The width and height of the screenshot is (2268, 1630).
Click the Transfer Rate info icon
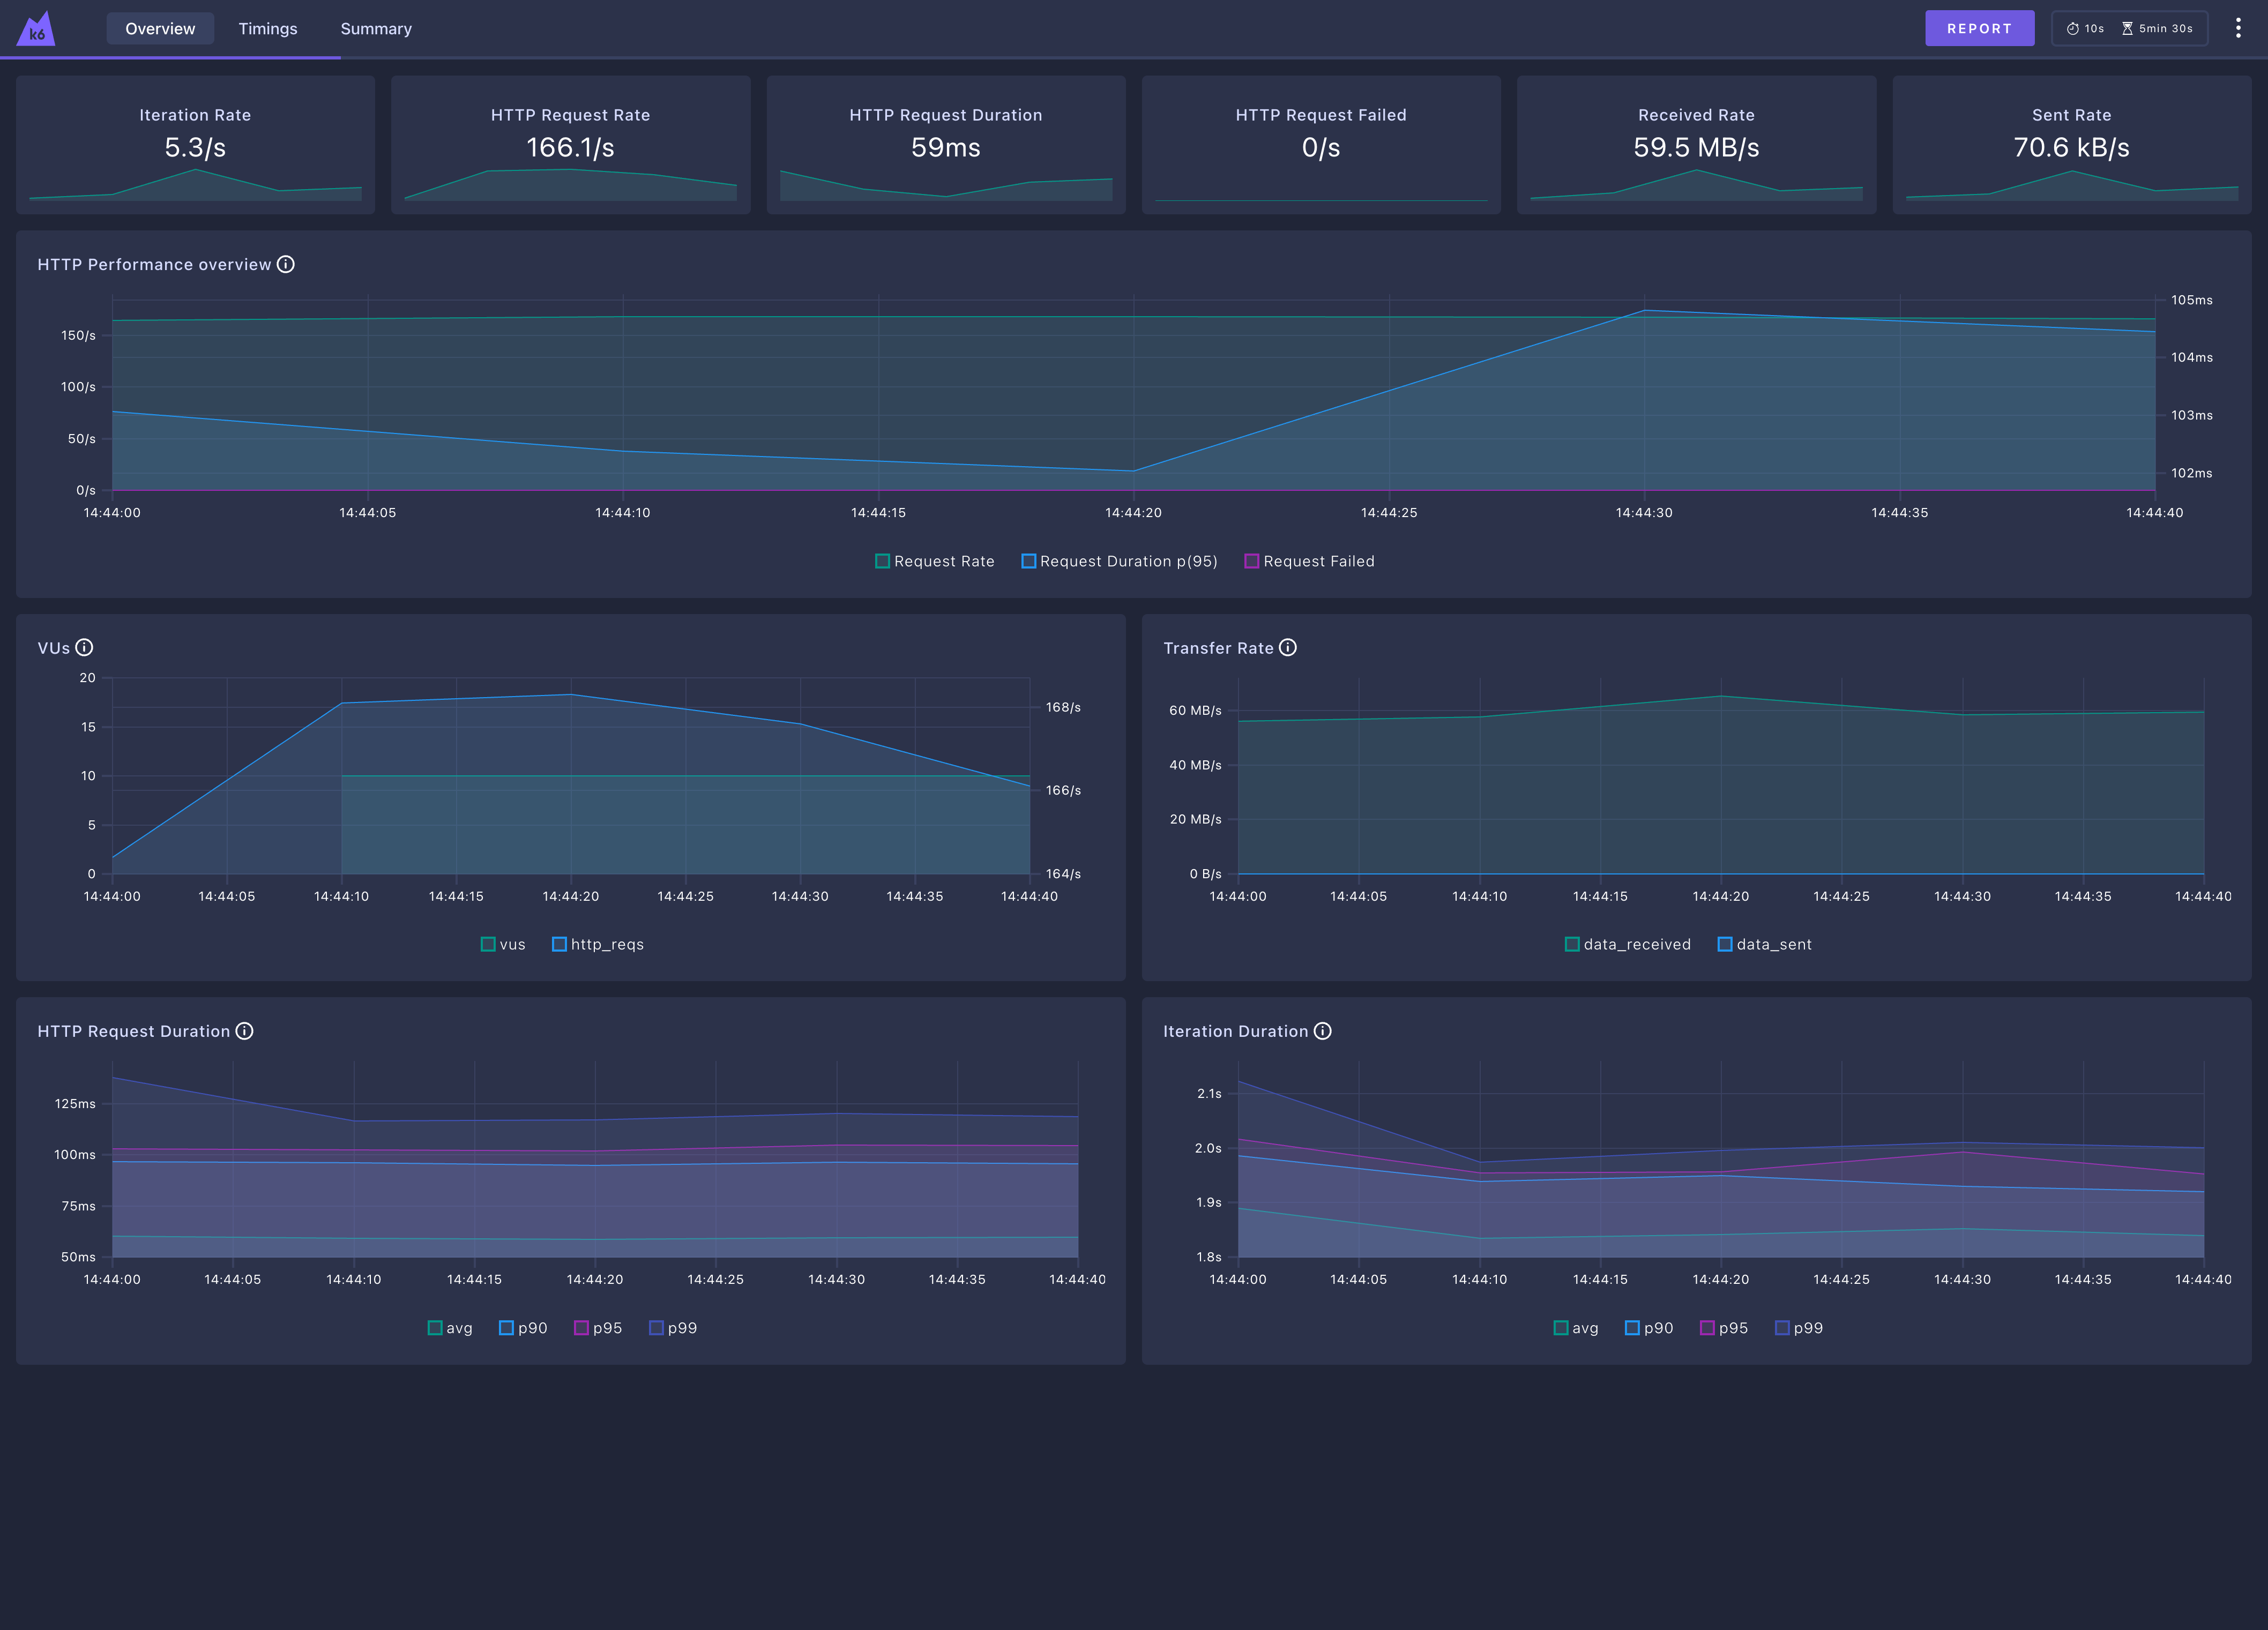[x=1288, y=647]
